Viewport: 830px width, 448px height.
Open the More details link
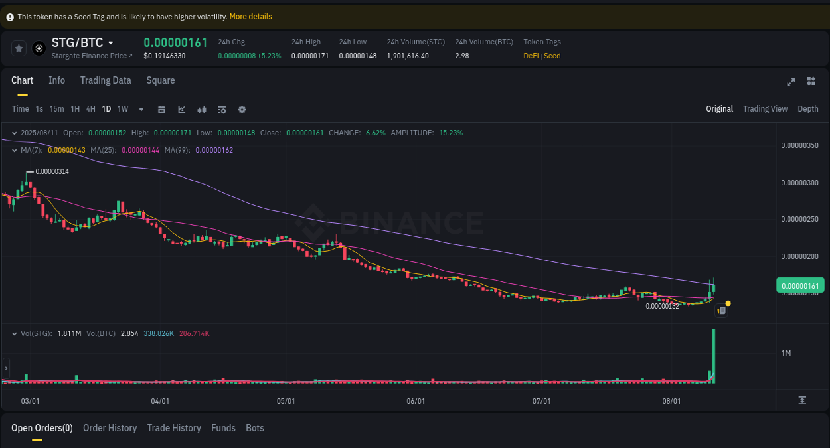coord(250,16)
